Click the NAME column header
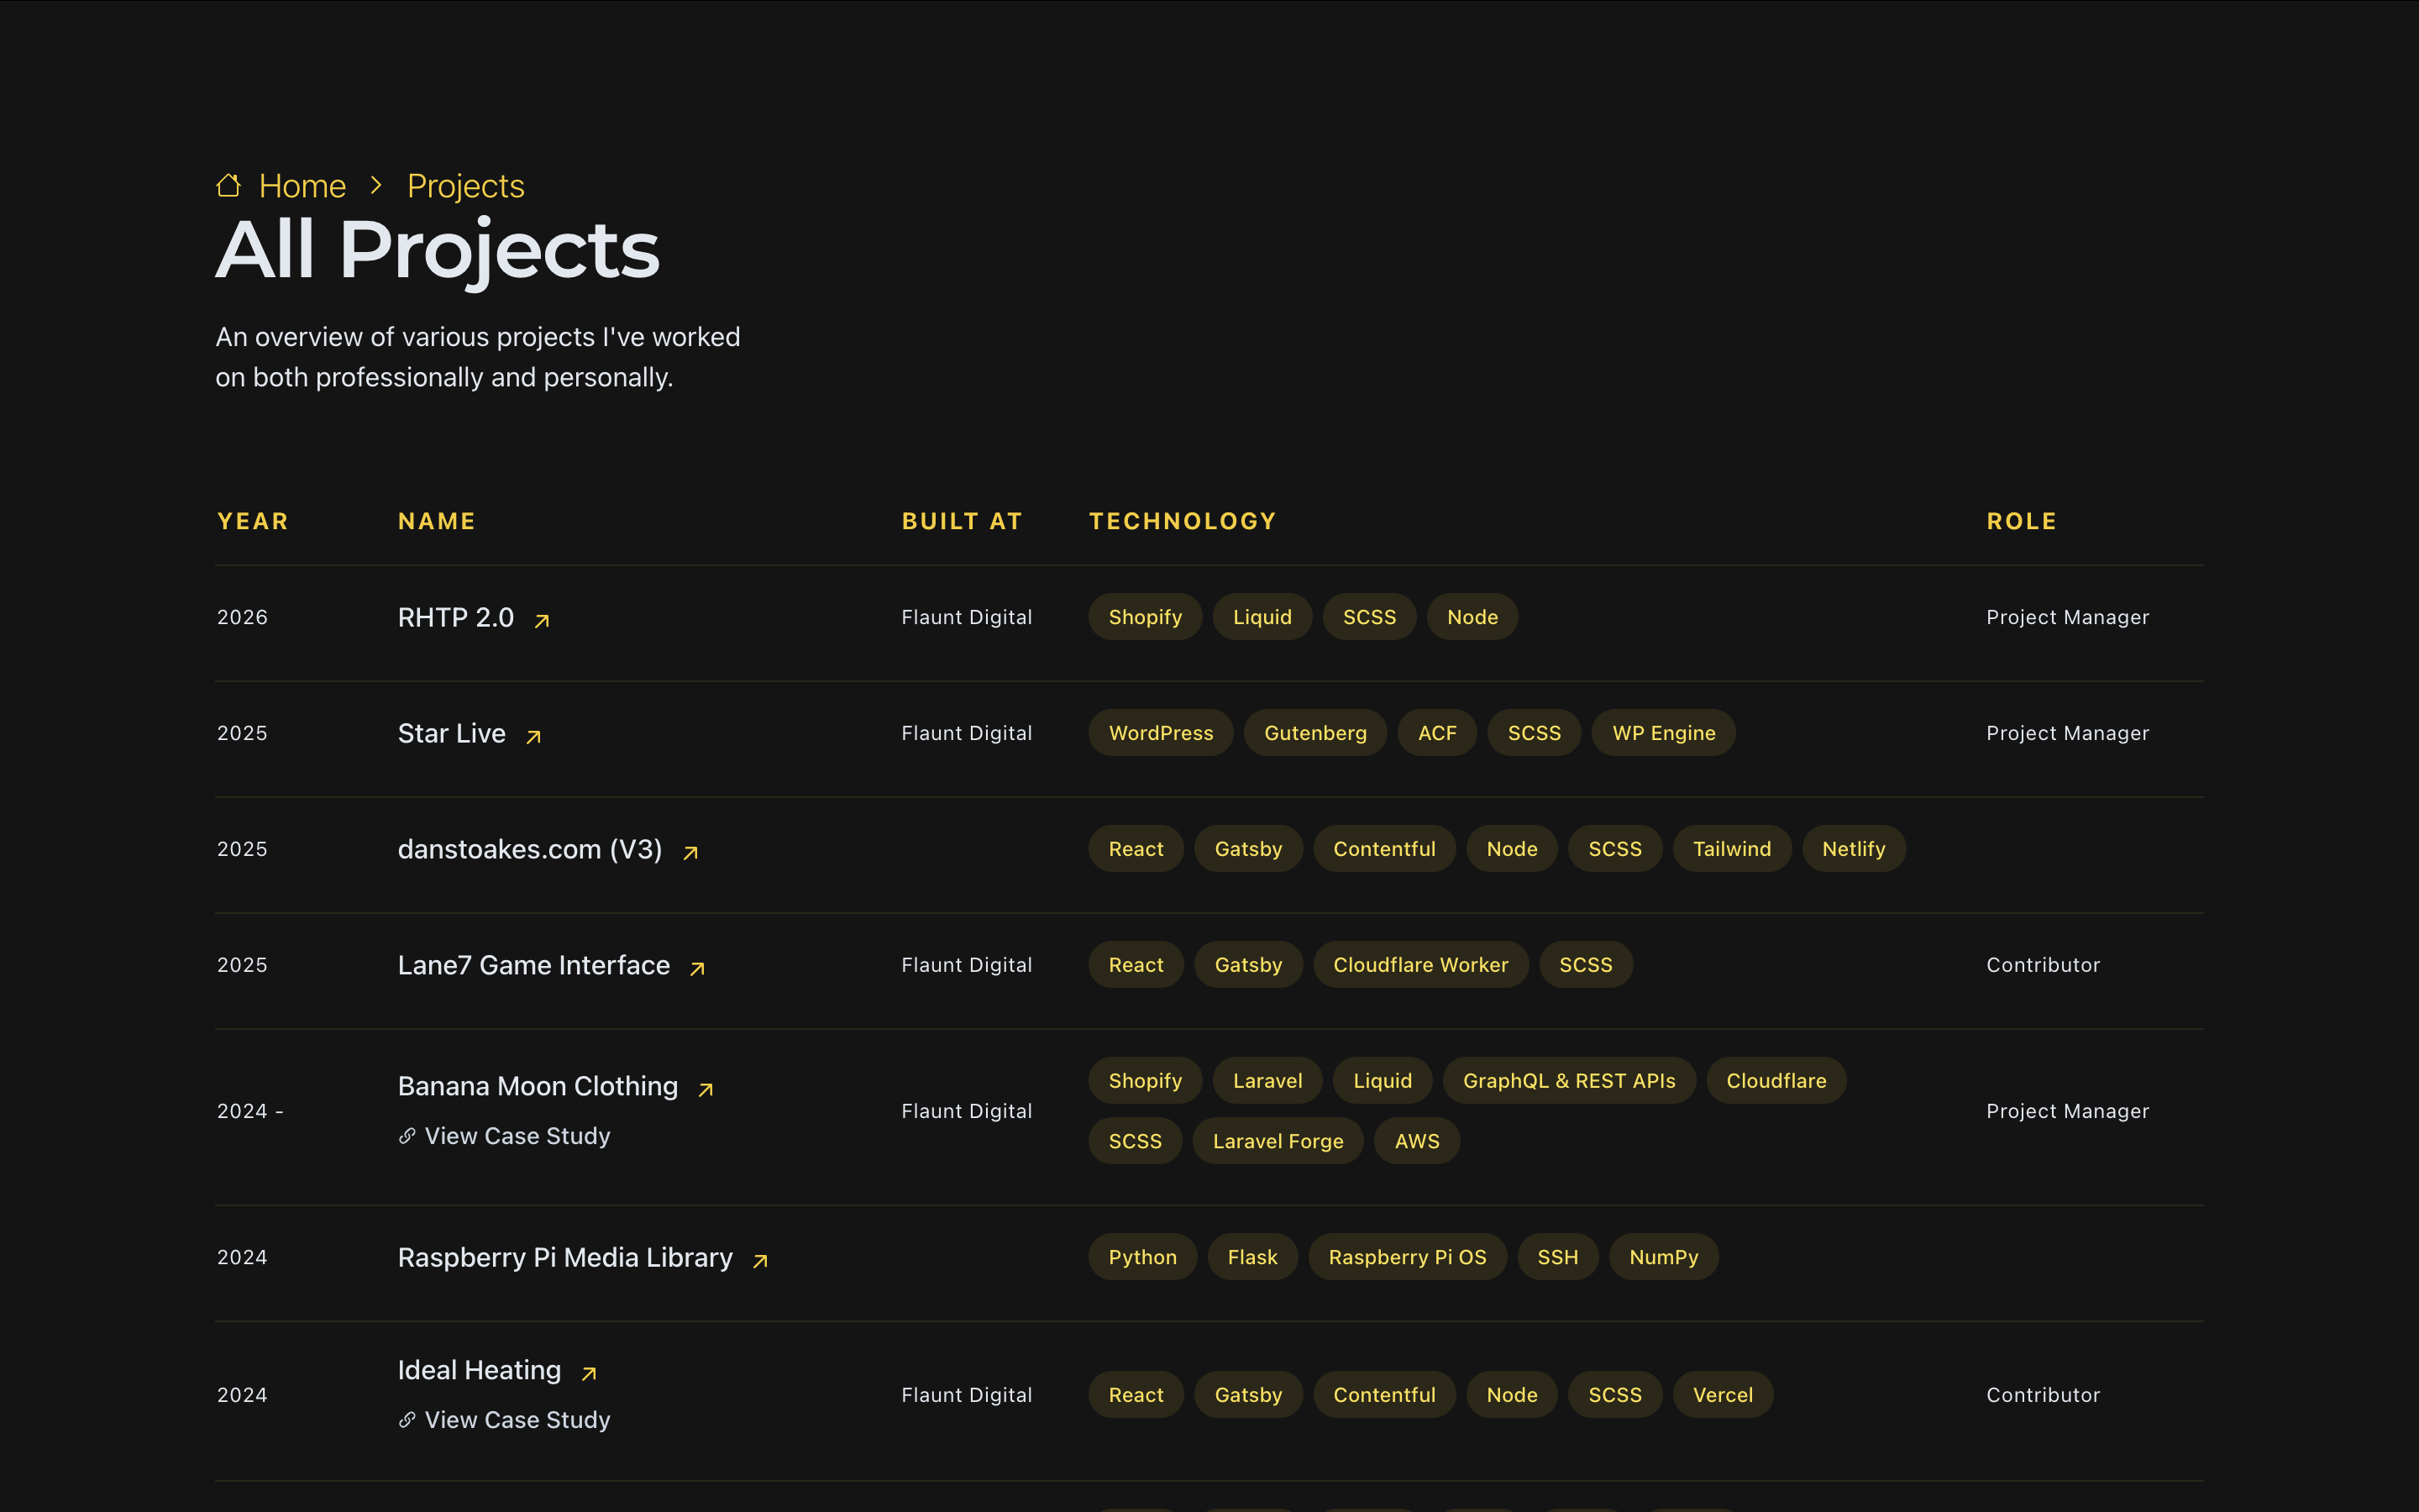The width and height of the screenshot is (2419, 1512). coord(437,521)
